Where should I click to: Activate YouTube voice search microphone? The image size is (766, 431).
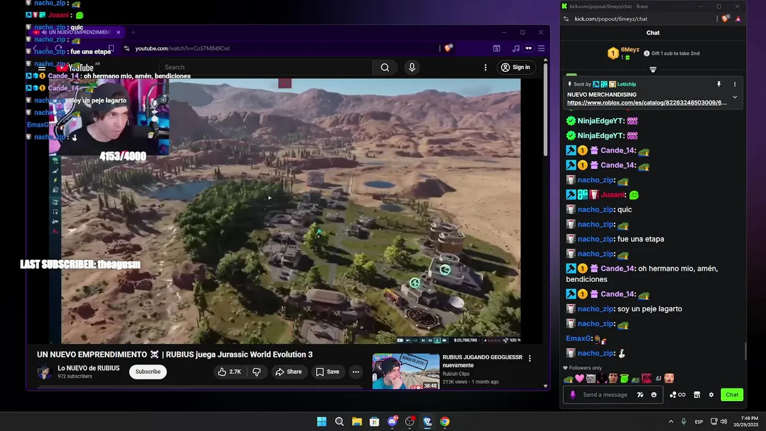tap(412, 68)
